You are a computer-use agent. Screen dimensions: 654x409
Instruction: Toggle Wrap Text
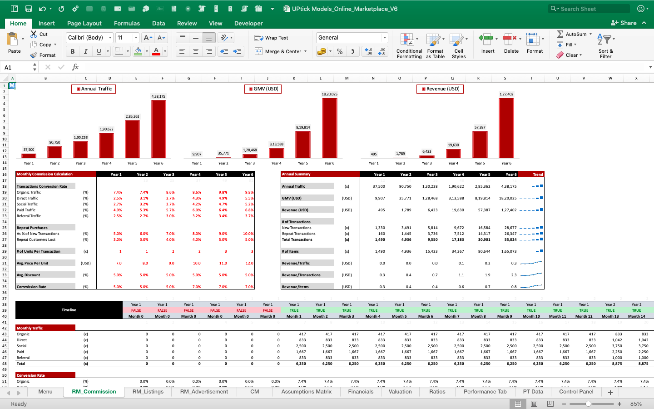click(272, 38)
